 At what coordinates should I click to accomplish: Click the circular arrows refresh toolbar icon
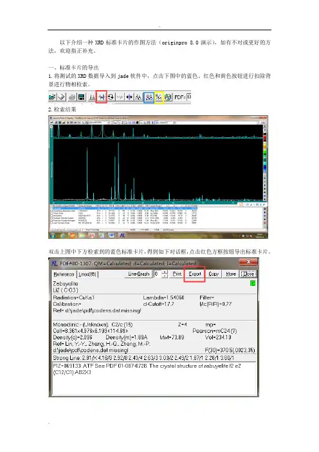111,97
